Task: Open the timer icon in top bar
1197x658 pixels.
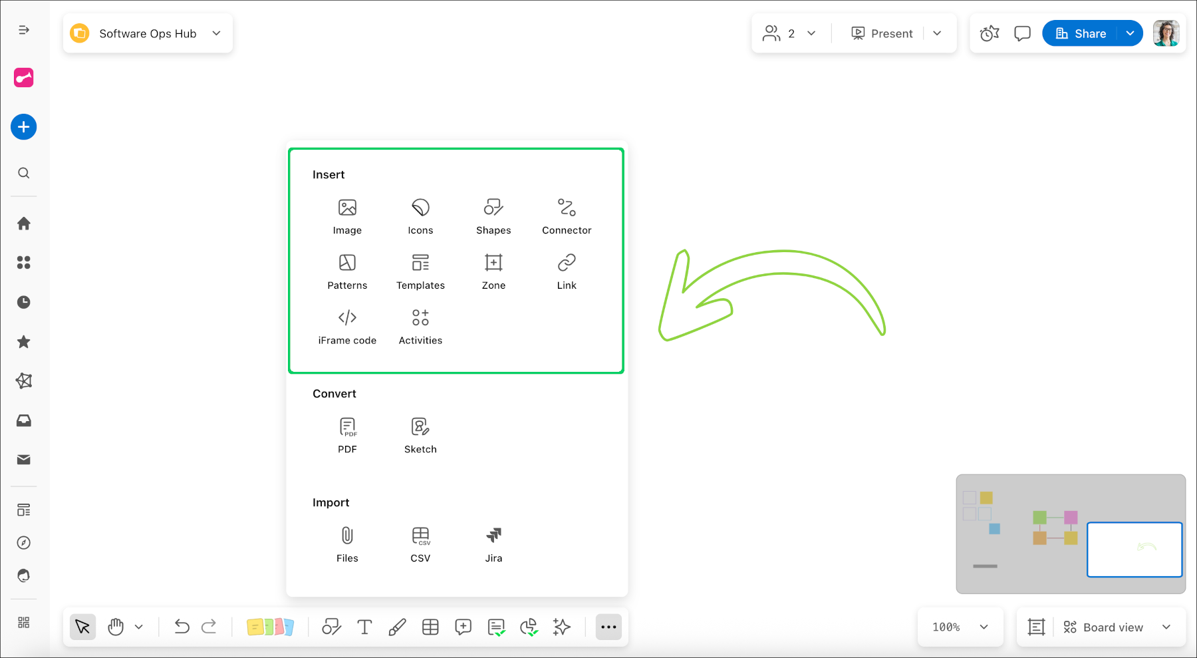Action: (x=990, y=33)
